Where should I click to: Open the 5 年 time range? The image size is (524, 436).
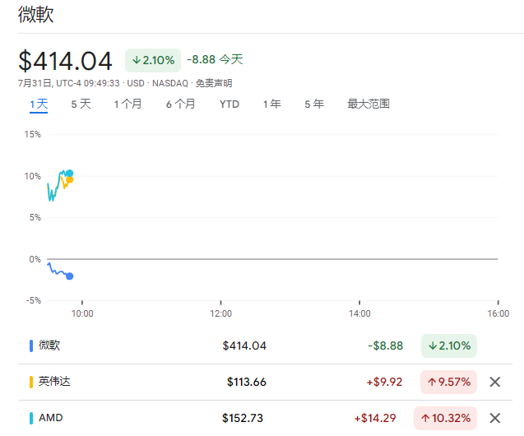313,104
